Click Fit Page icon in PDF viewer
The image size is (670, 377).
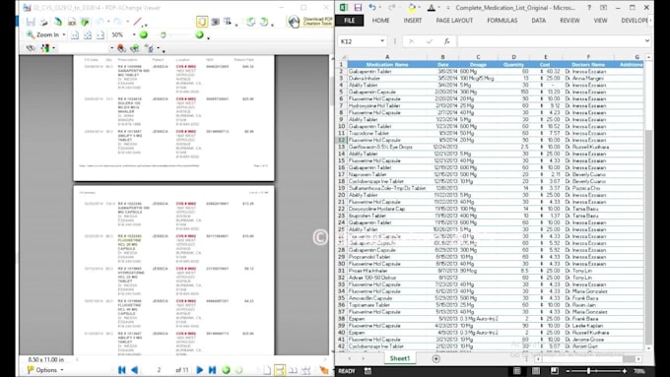coord(88,35)
